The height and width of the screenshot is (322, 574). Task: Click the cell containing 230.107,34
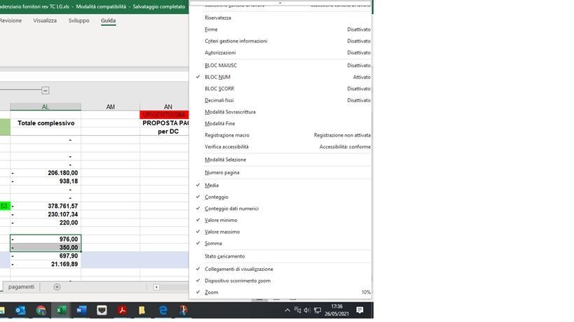(46, 214)
